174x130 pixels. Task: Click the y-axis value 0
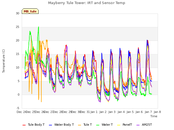click(18, 95)
